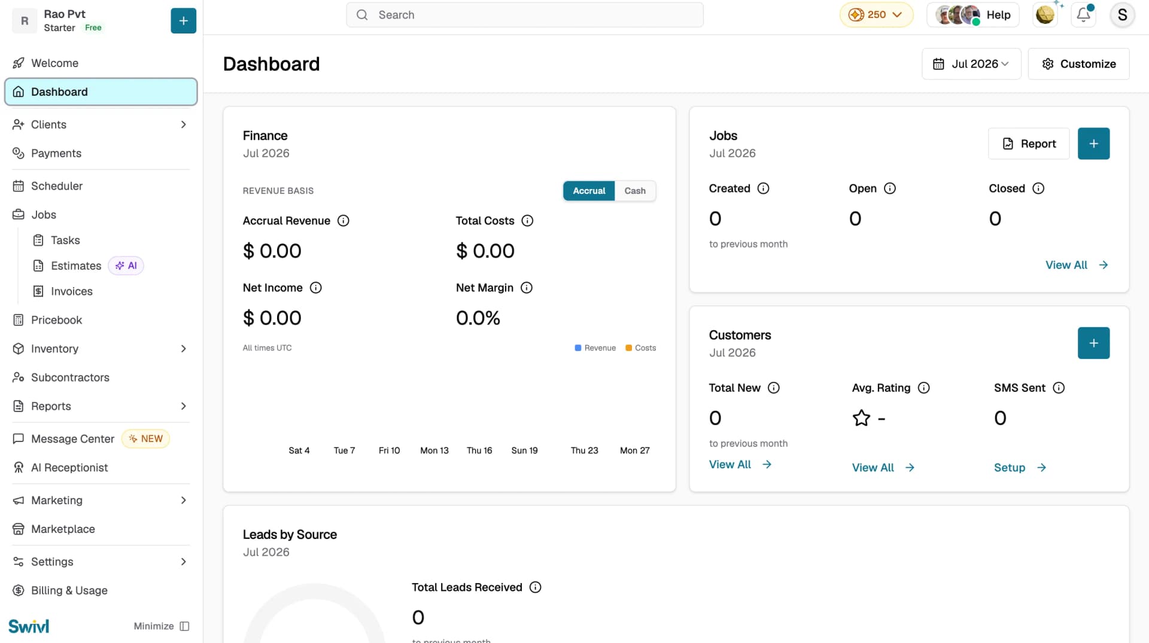Viewport: 1149px width, 643px height.
Task: Click the Jobs Report button
Action: tap(1029, 144)
